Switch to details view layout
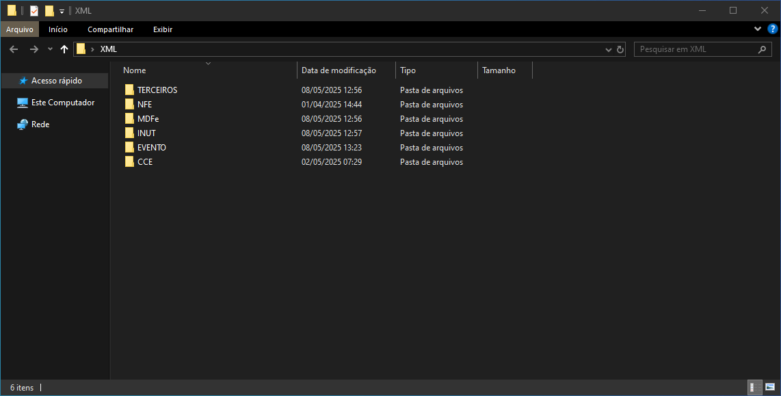 pyautogui.click(x=752, y=387)
